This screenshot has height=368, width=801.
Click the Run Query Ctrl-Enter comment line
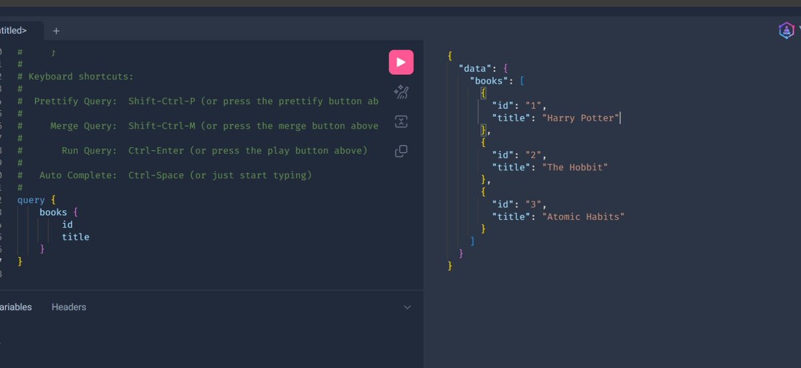(x=192, y=150)
